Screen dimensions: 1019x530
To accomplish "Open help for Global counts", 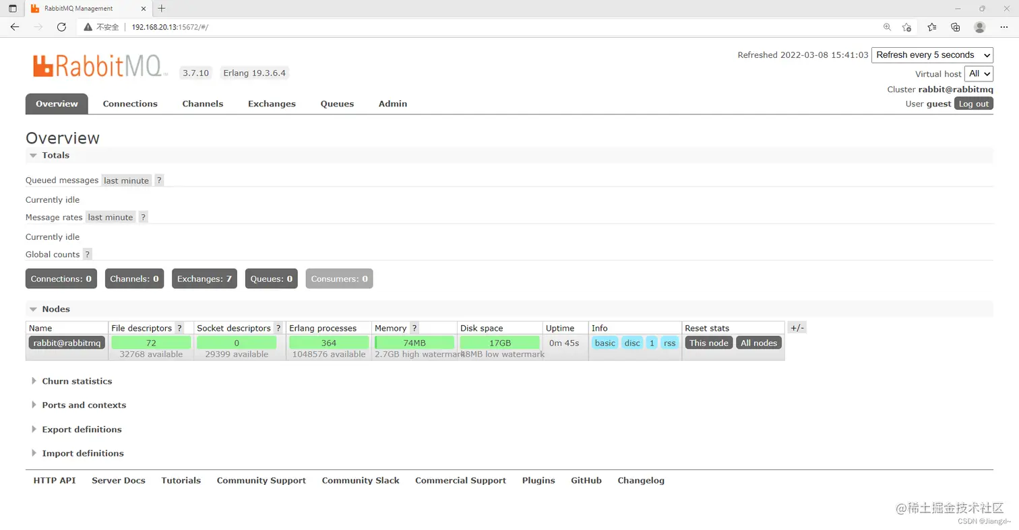I will point(87,255).
